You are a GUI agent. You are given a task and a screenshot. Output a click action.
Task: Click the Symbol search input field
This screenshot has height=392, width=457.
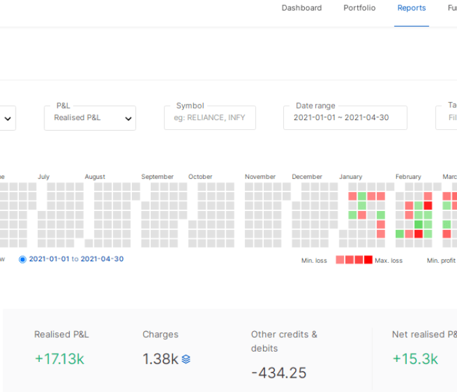[210, 118]
